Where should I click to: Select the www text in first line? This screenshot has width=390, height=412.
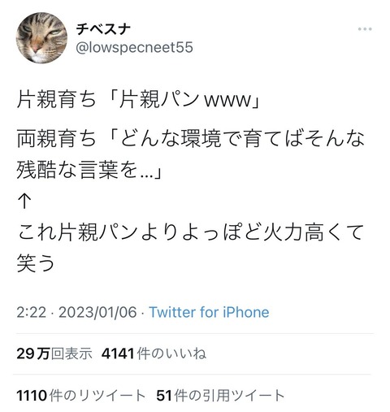pos(227,101)
